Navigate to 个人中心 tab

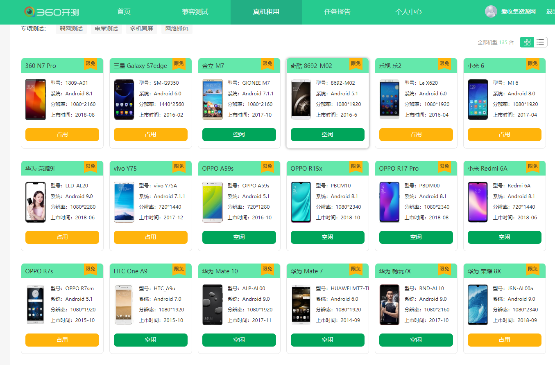pyautogui.click(x=408, y=12)
